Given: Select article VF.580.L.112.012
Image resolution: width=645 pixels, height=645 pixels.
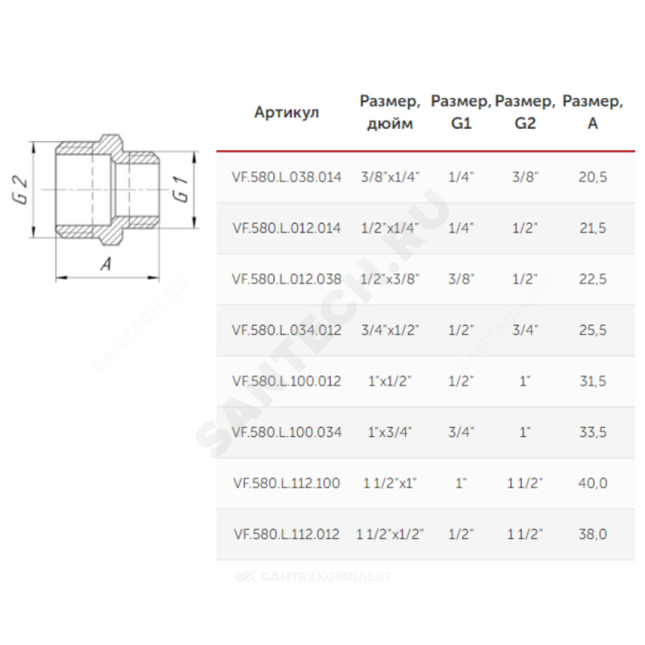Looking at the screenshot, I should point(287,534).
